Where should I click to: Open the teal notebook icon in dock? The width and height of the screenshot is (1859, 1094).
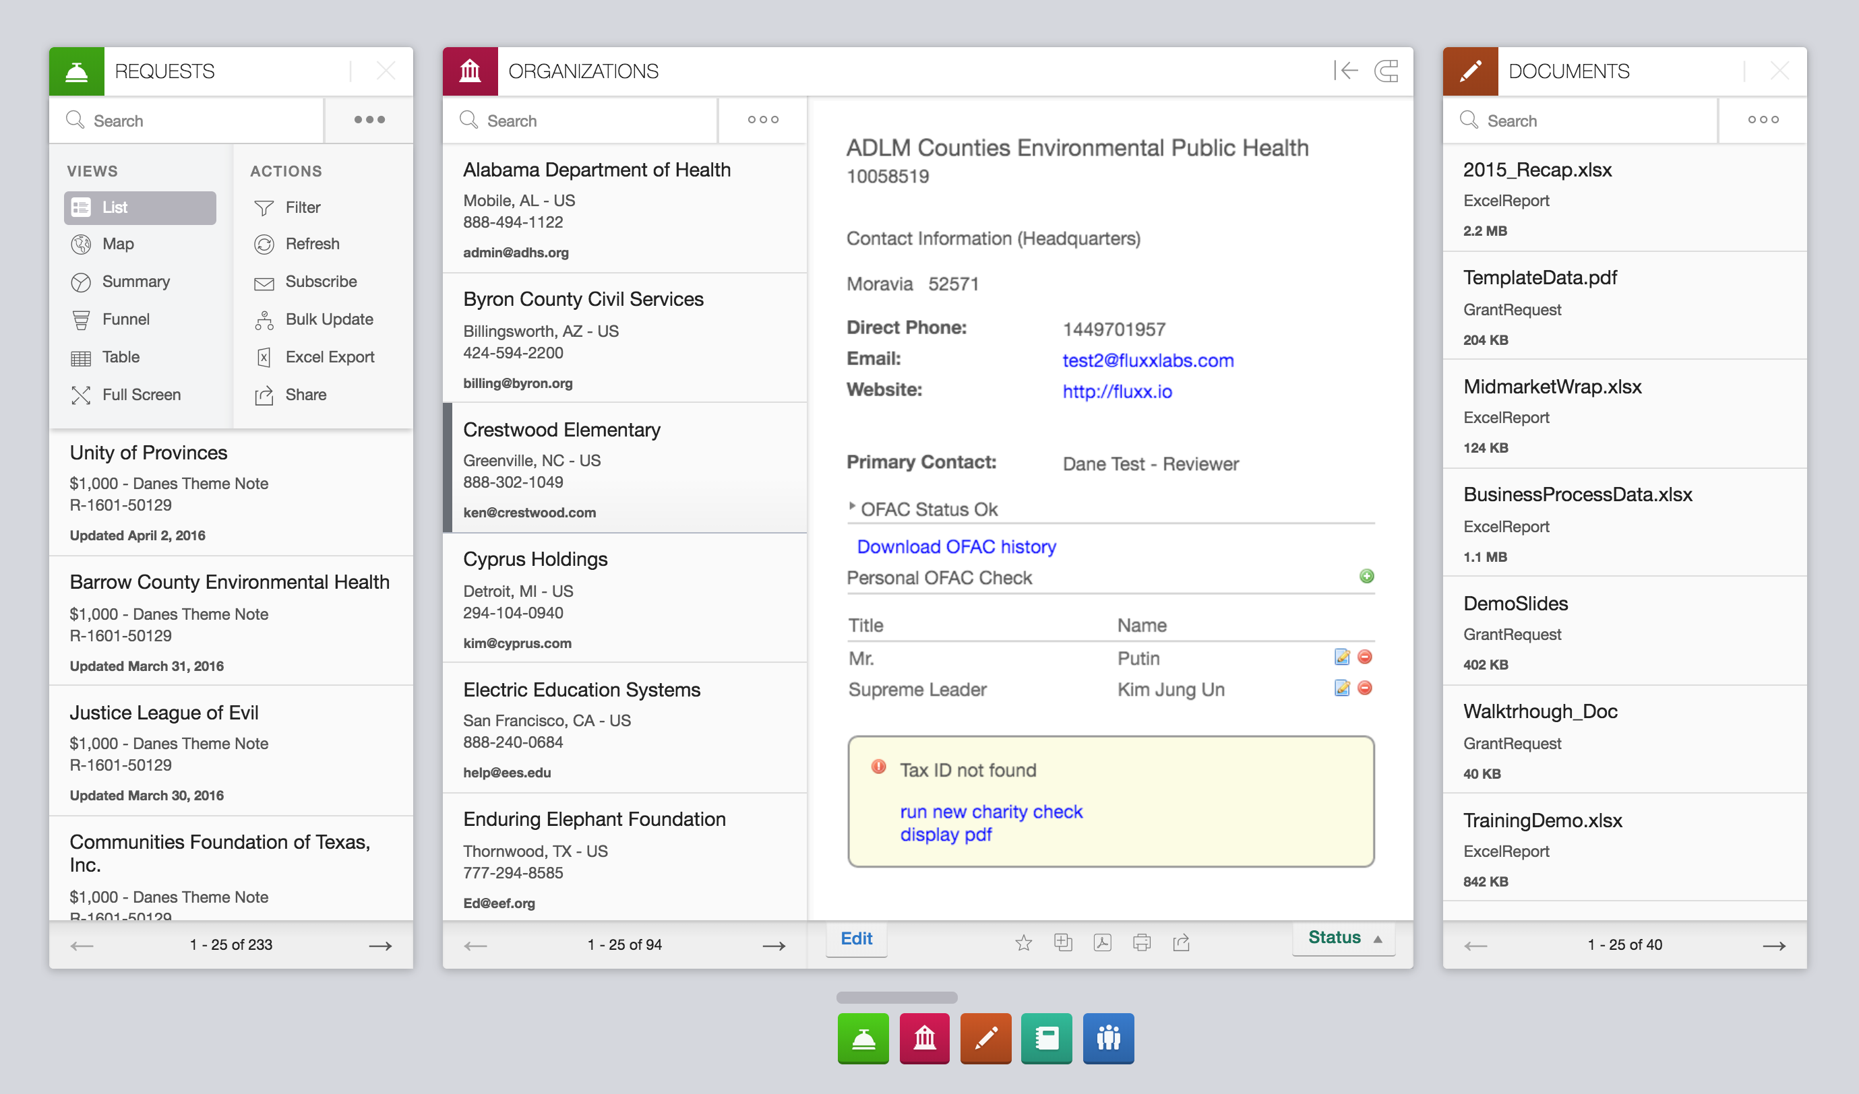click(1046, 1038)
